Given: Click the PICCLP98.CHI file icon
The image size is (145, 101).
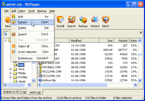Looking at the screenshot, I should click(x=40, y=76).
